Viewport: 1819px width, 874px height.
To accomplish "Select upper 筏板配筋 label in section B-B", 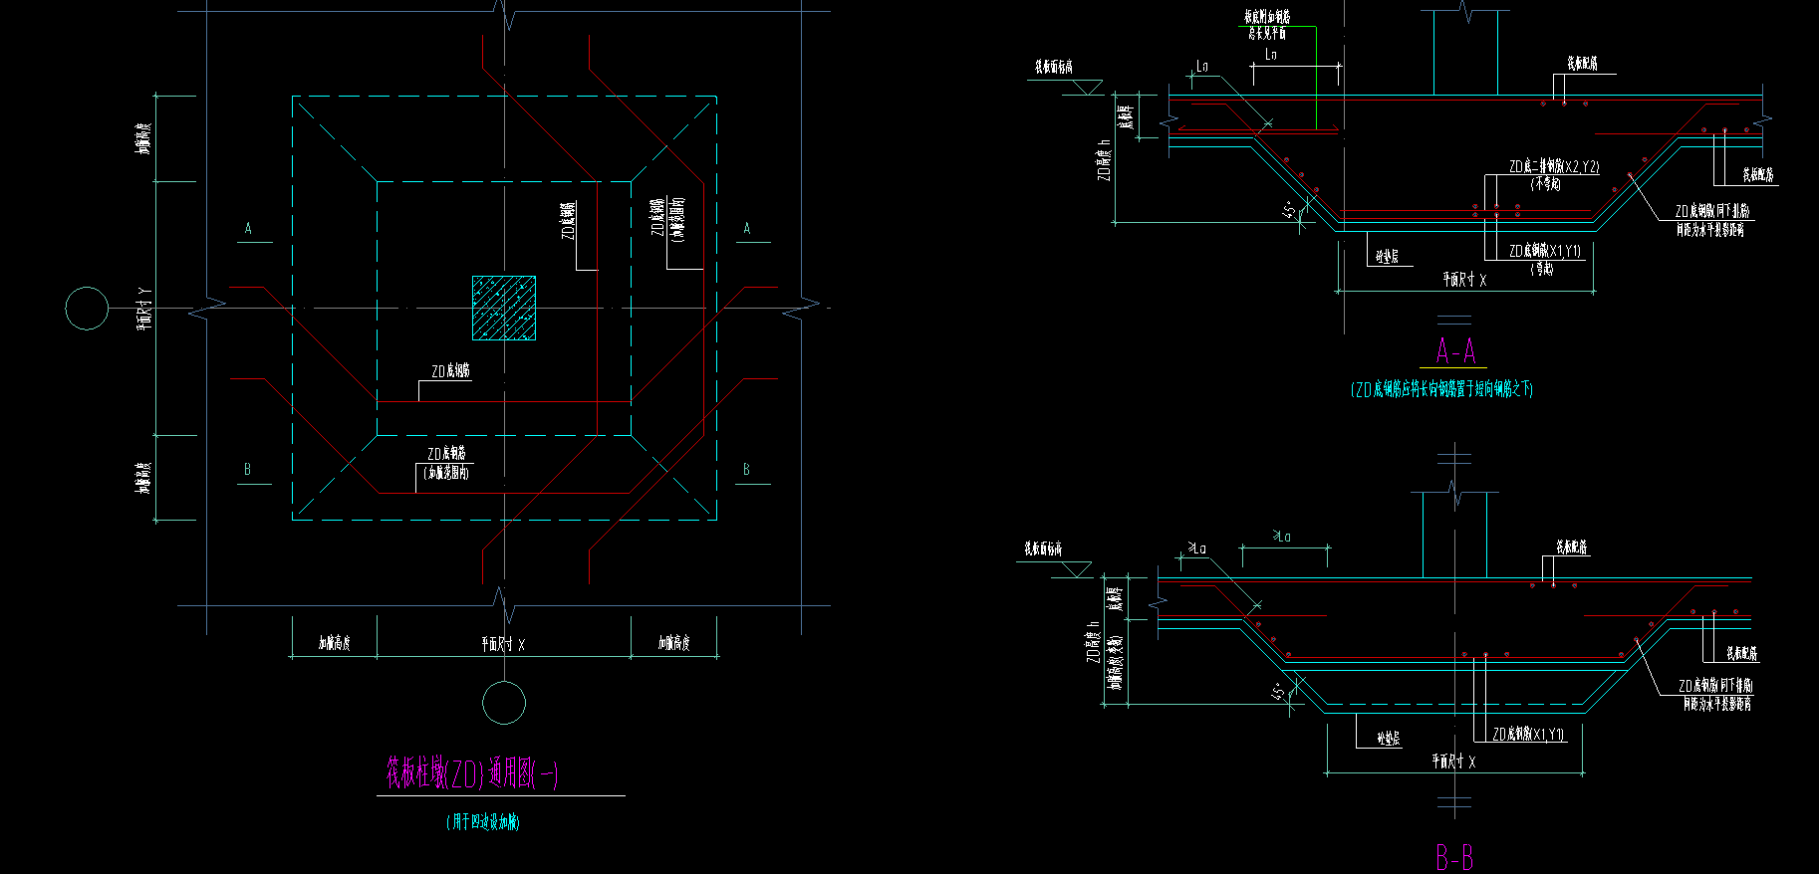I will tap(1572, 546).
